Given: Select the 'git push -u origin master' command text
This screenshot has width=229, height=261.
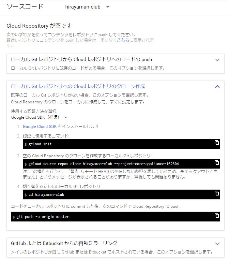Looking at the screenshot, I should [x=43, y=217].
